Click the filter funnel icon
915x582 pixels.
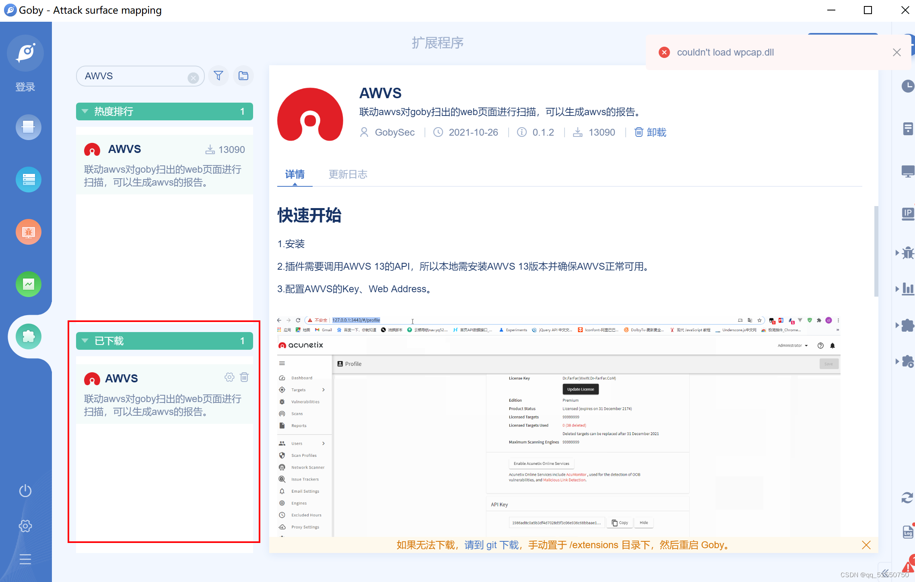point(218,76)
